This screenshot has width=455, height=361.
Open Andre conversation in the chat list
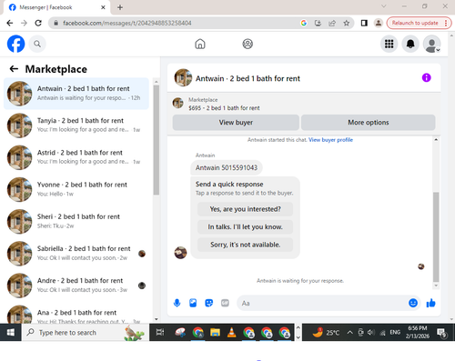tap(76, 286)
